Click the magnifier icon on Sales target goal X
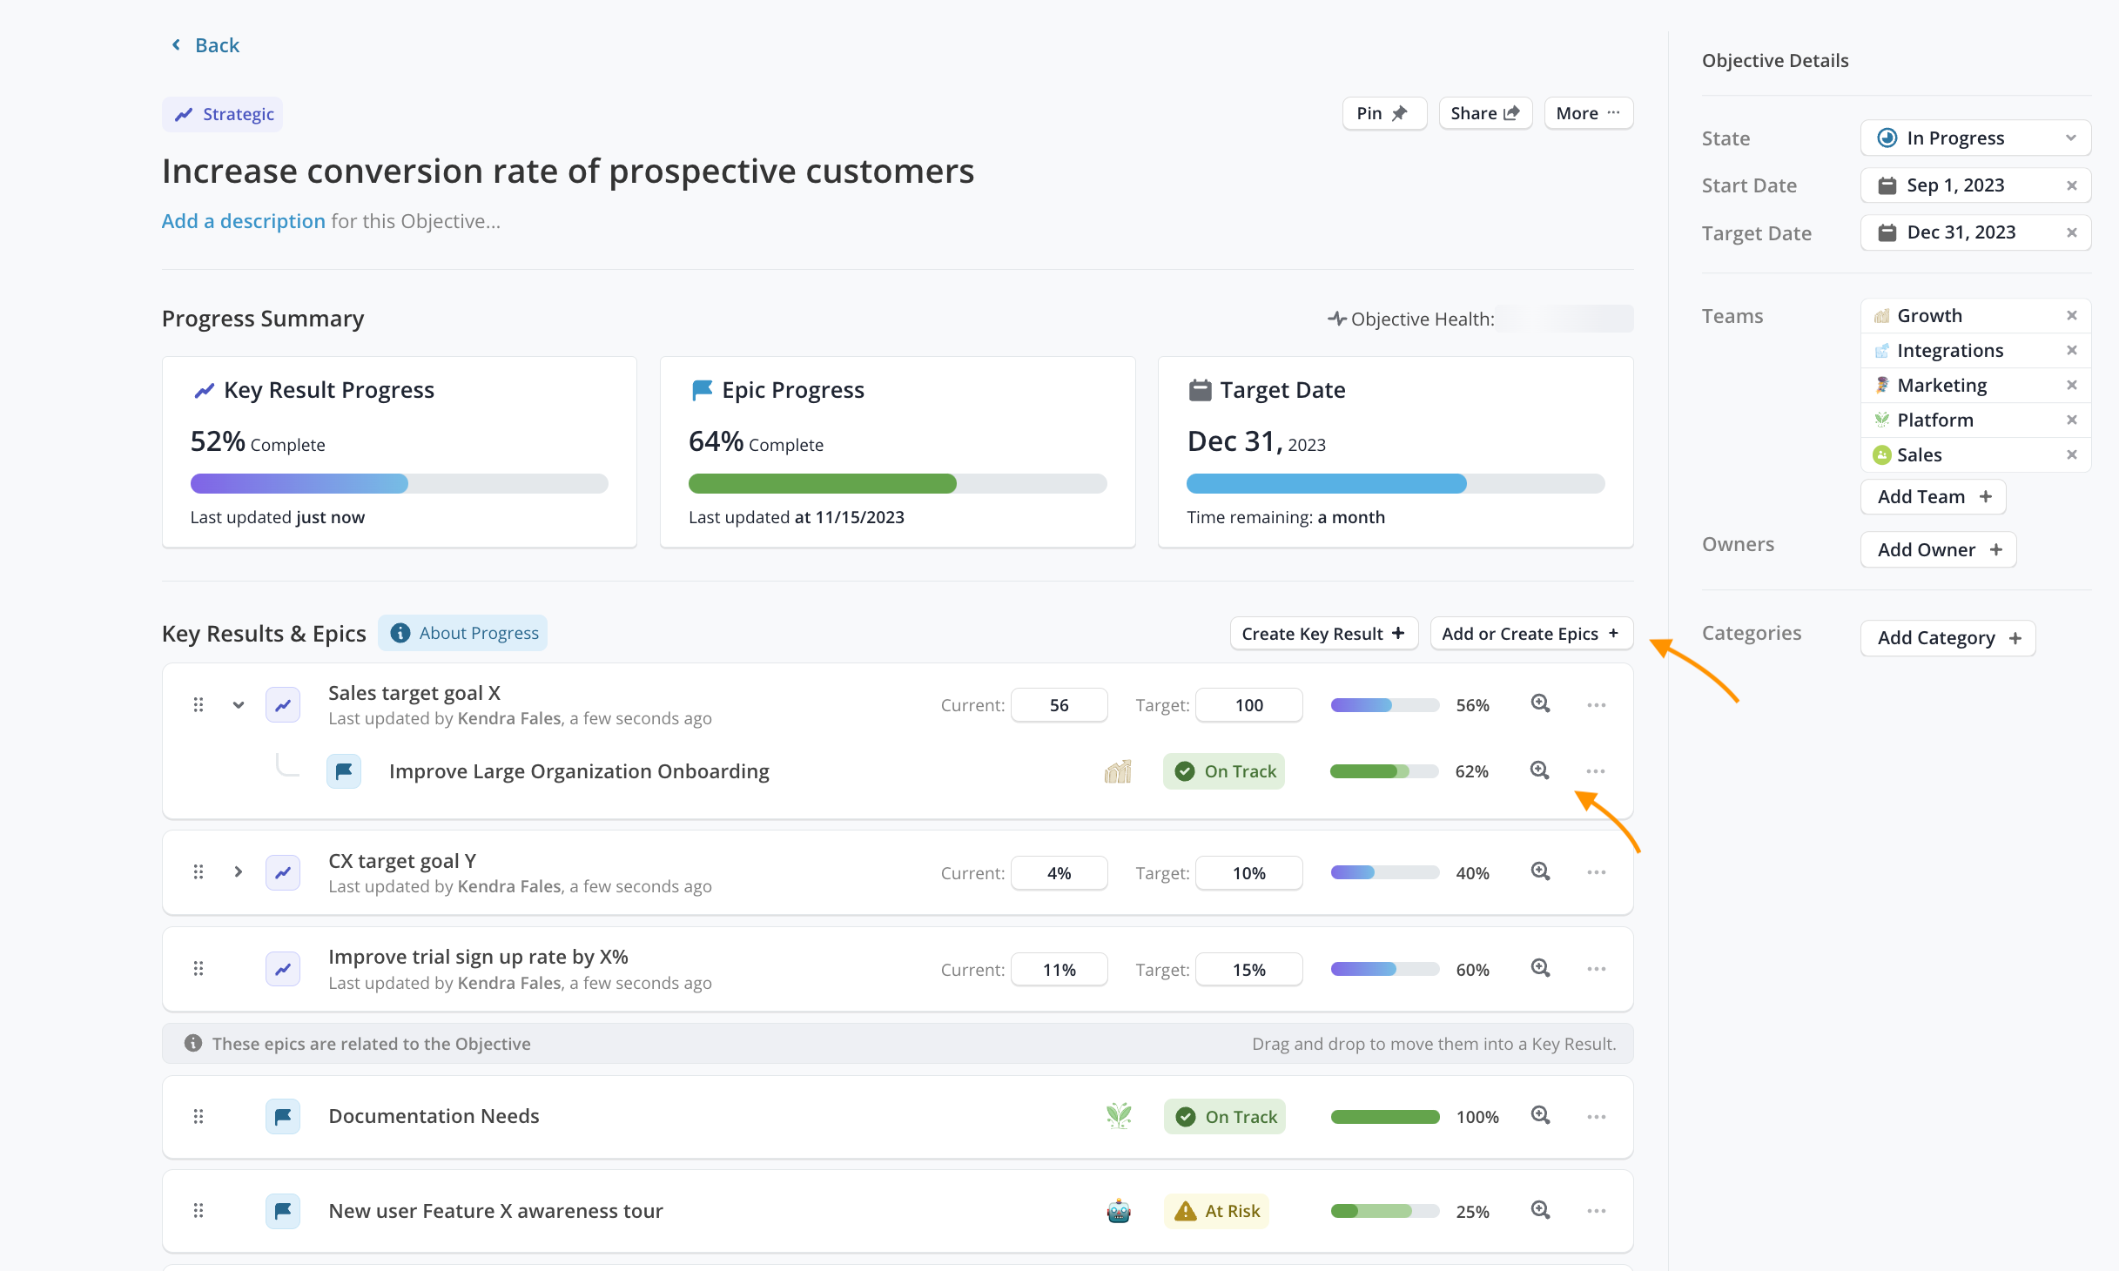 pyautogui.click(x=1540, y=703)
